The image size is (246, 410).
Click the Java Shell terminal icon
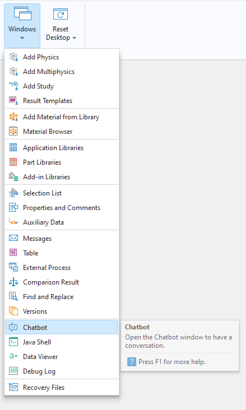[x=13, y=342]
